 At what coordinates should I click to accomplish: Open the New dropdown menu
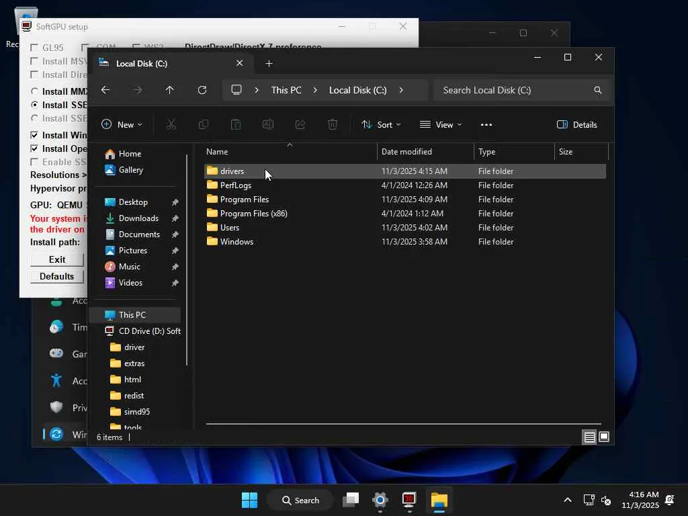(122, 124)
